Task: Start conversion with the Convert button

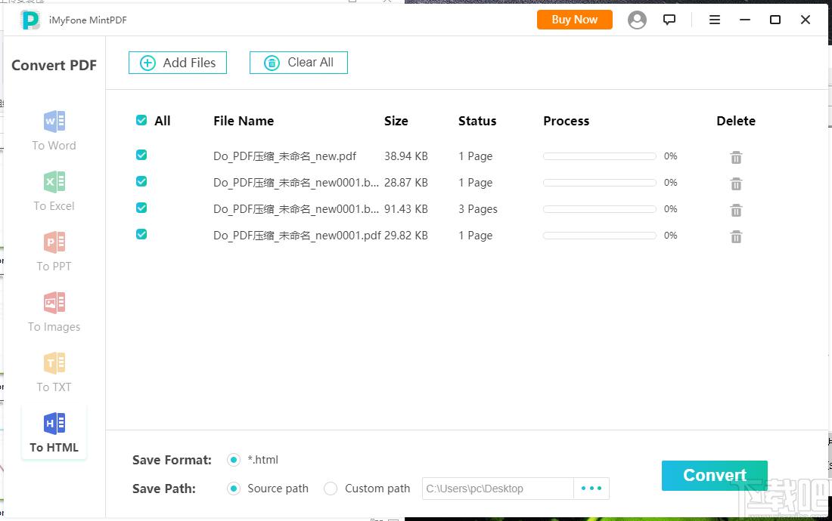Action: point(714,476)
